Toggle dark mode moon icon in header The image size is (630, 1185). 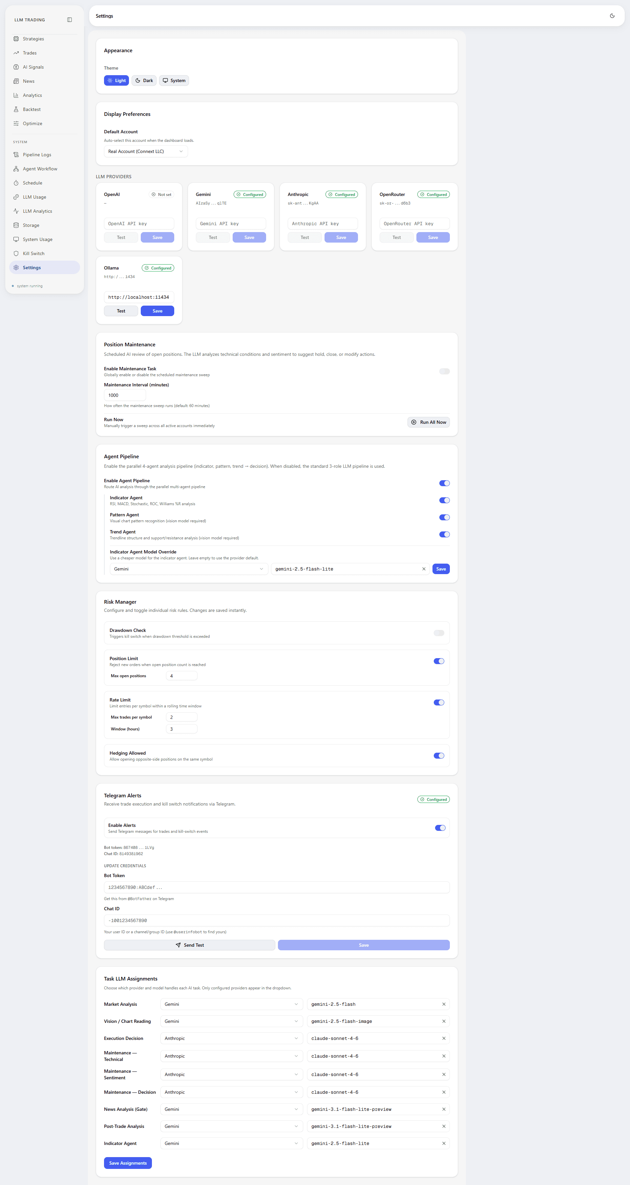pyautogui.click(x=612, y=16)
